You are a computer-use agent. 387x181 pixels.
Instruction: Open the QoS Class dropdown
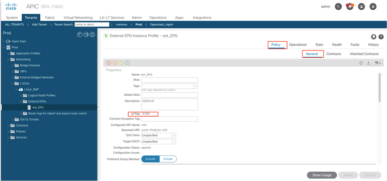174,135
